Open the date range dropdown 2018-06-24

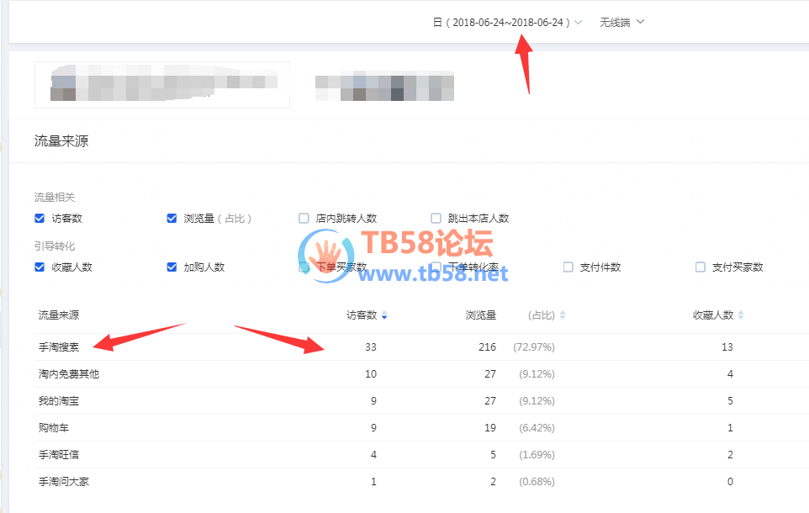[x=507, y=23]
